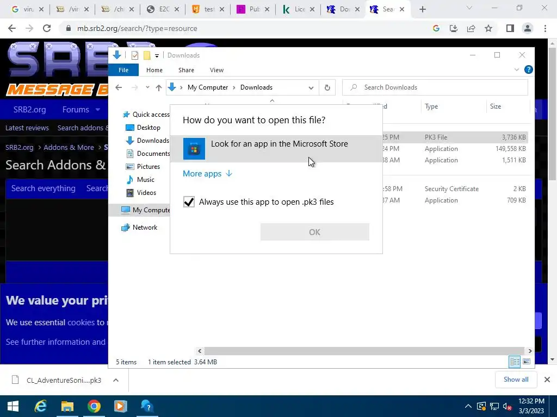Image resolution: width=557 pixels, height=417 pixels.
Task: Reload the Chrome page
Action: coord(47,28)
